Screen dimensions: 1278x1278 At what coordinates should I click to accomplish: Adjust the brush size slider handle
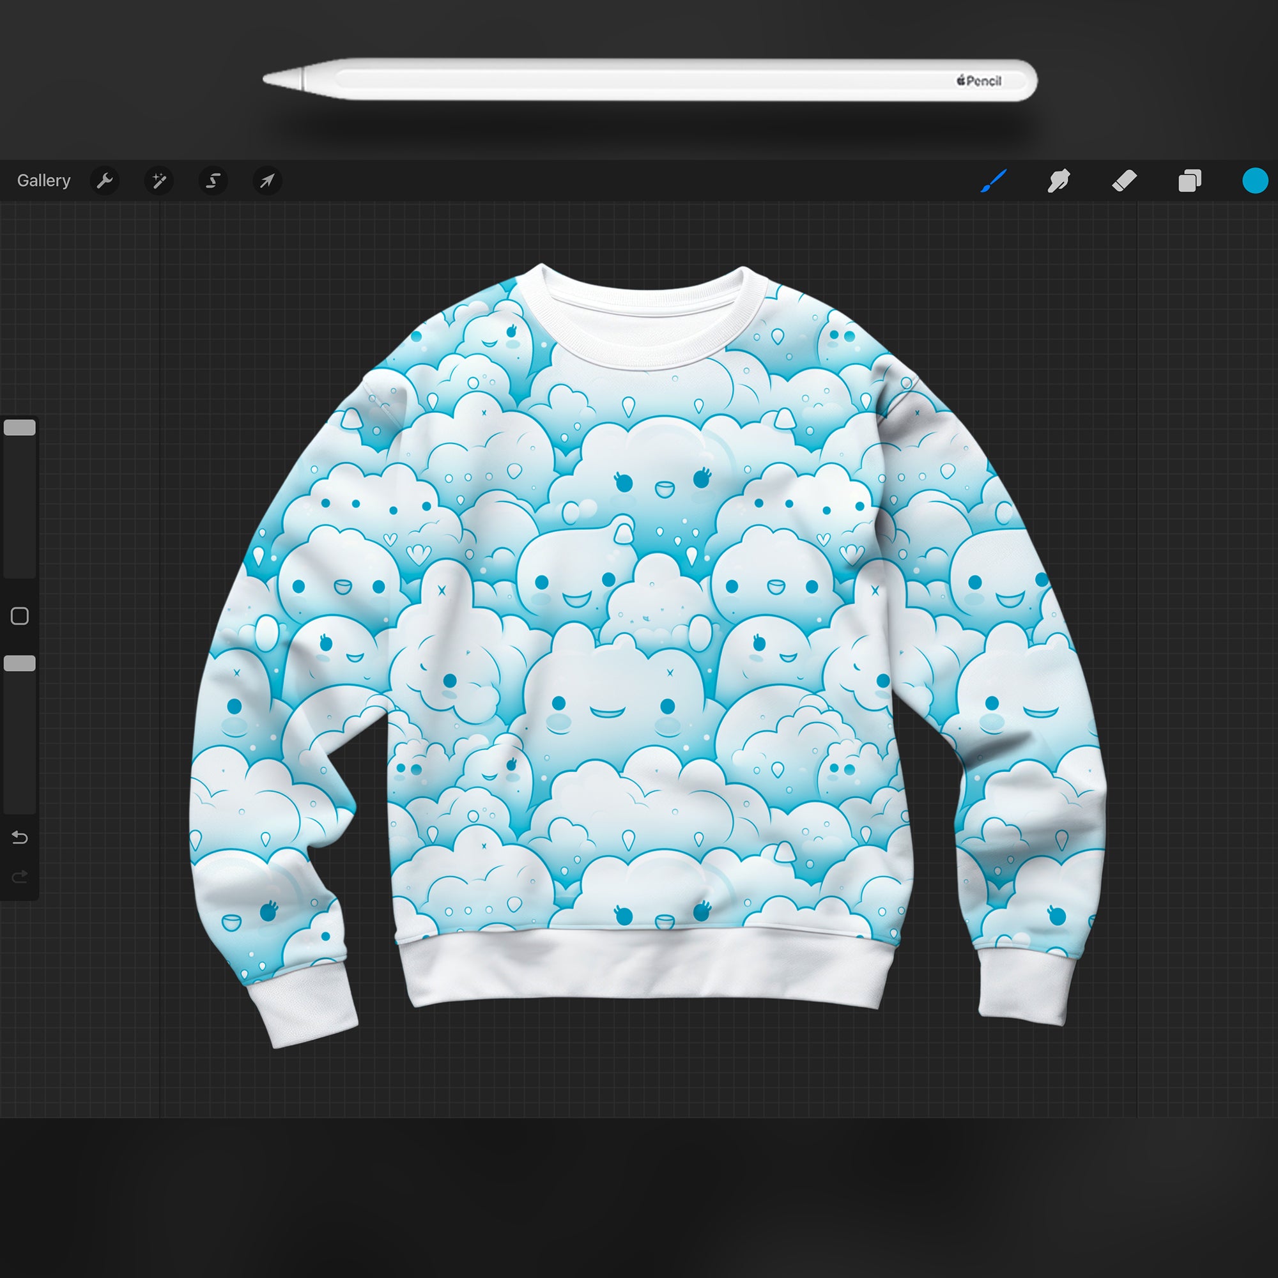pyautogui.click(x=19, y=427)
